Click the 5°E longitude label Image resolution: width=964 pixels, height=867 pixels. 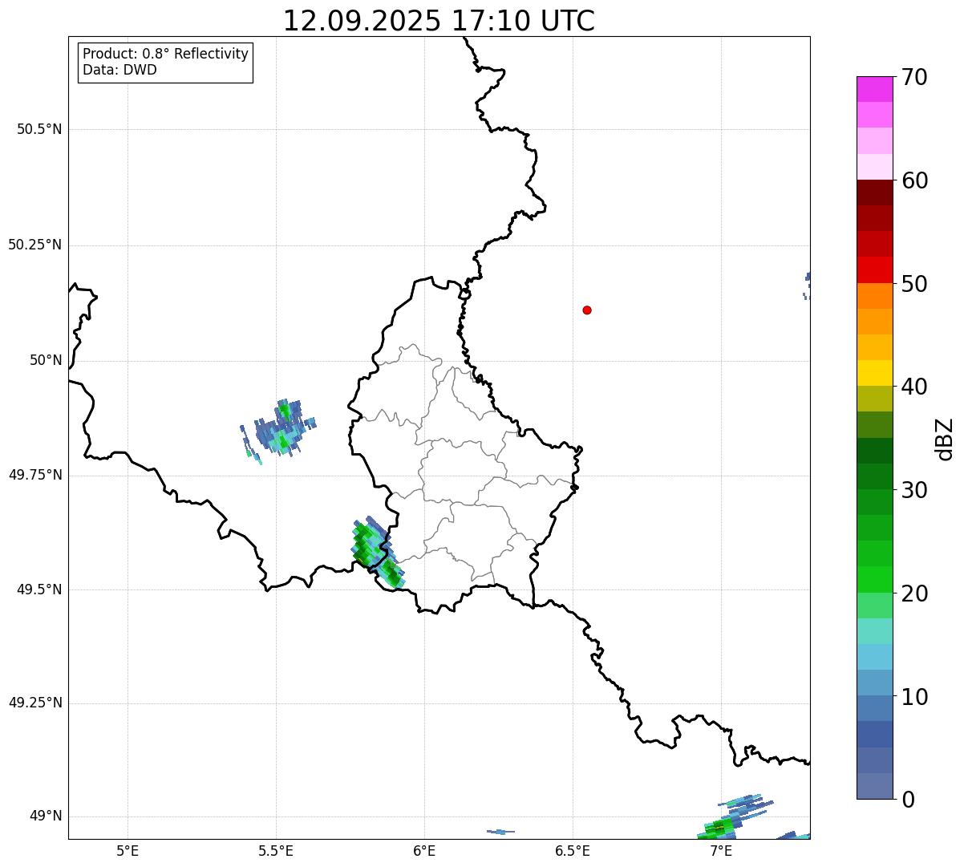coord(128,850)
